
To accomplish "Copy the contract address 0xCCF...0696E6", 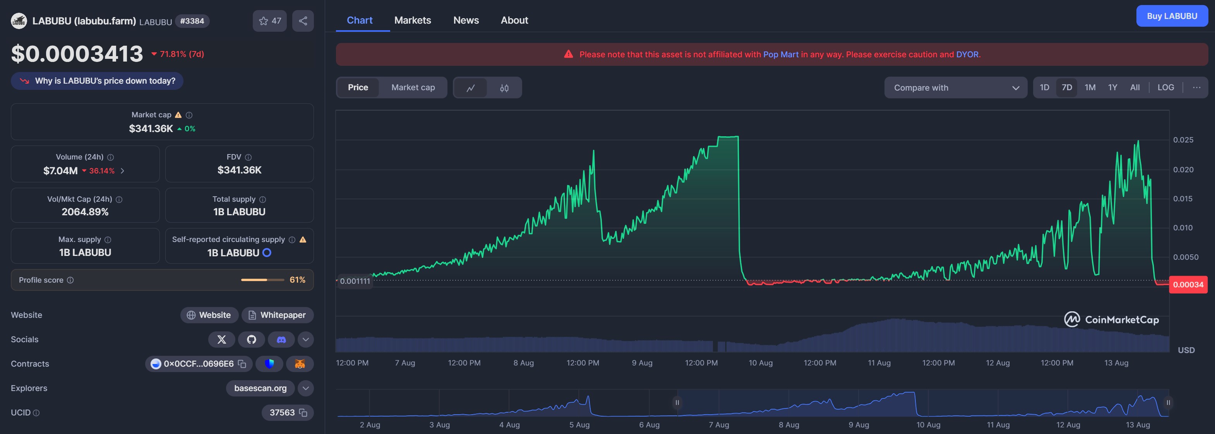I will 242,364.
